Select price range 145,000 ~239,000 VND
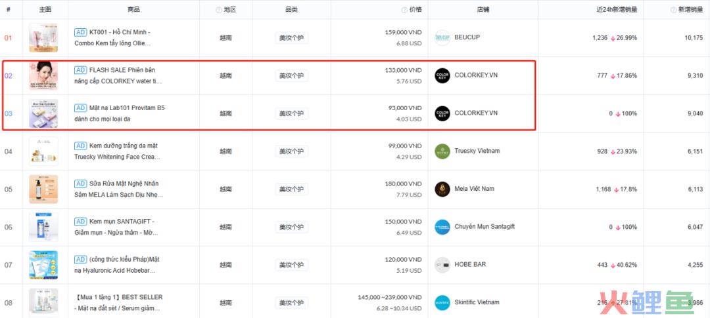 tap(390, 298)
